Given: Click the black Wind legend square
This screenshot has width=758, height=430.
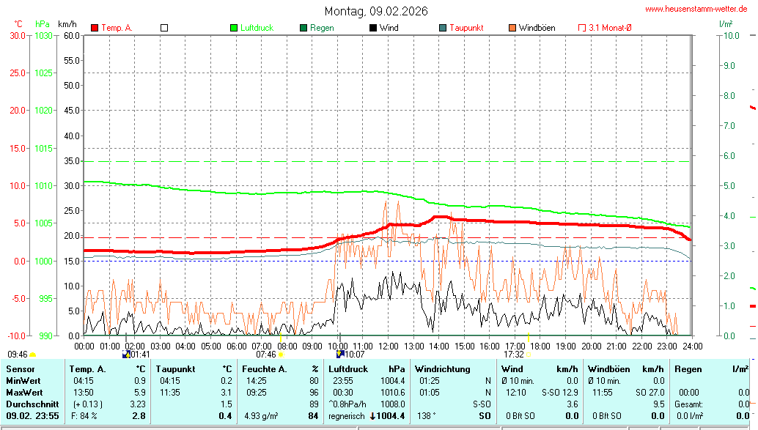Looking at the screenshot, I should point(373,28).
